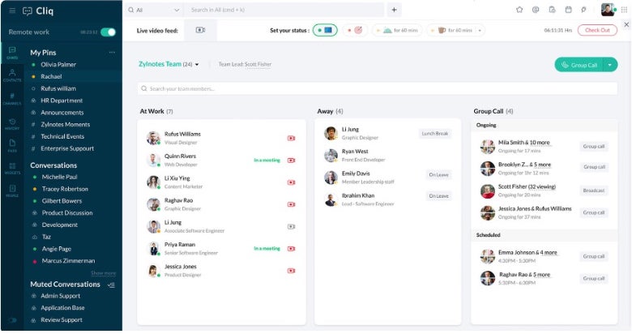Open the Group Call dropdown arrow
Screen dimensions: 632x334
610,64
